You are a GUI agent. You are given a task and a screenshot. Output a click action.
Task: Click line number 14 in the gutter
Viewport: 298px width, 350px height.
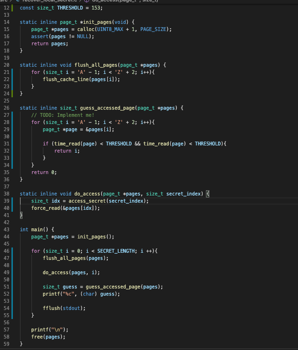click(x=6, y=22)
